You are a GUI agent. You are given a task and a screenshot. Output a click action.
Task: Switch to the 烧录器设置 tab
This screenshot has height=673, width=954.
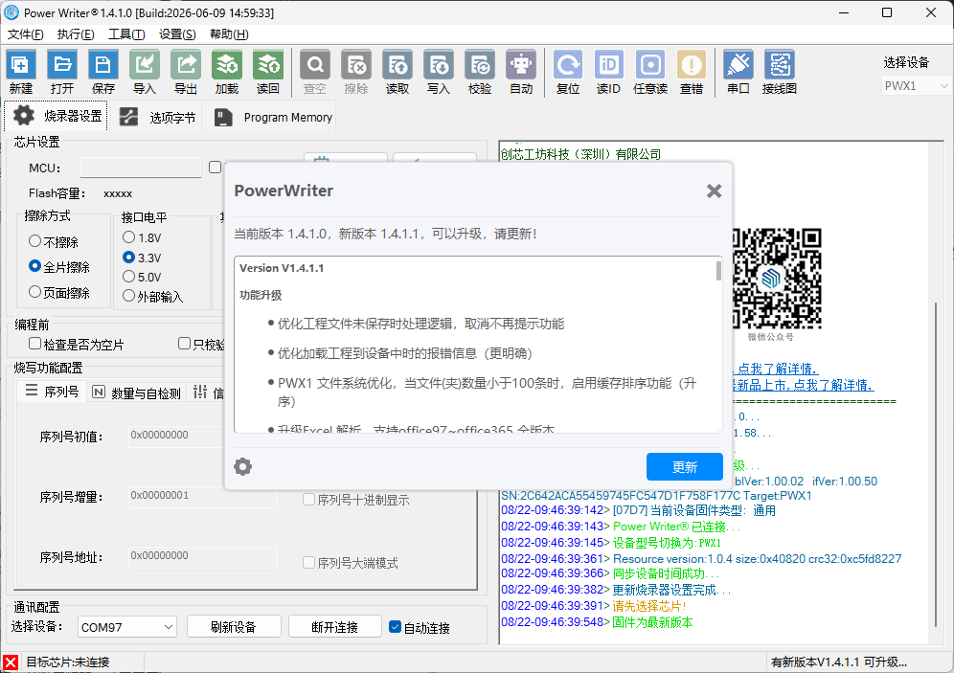click(57, 116)
